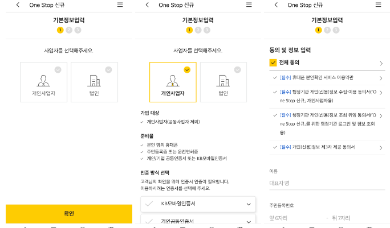This screenshot has height=228, width=390.
Task: Go back using arrow on right screen
Action: click(276, 5)
